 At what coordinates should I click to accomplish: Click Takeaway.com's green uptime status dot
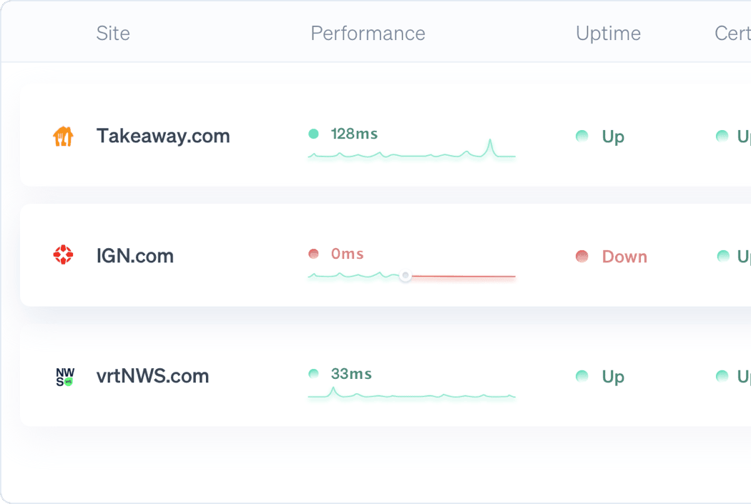pyautogui.click(x=582, y=136)
